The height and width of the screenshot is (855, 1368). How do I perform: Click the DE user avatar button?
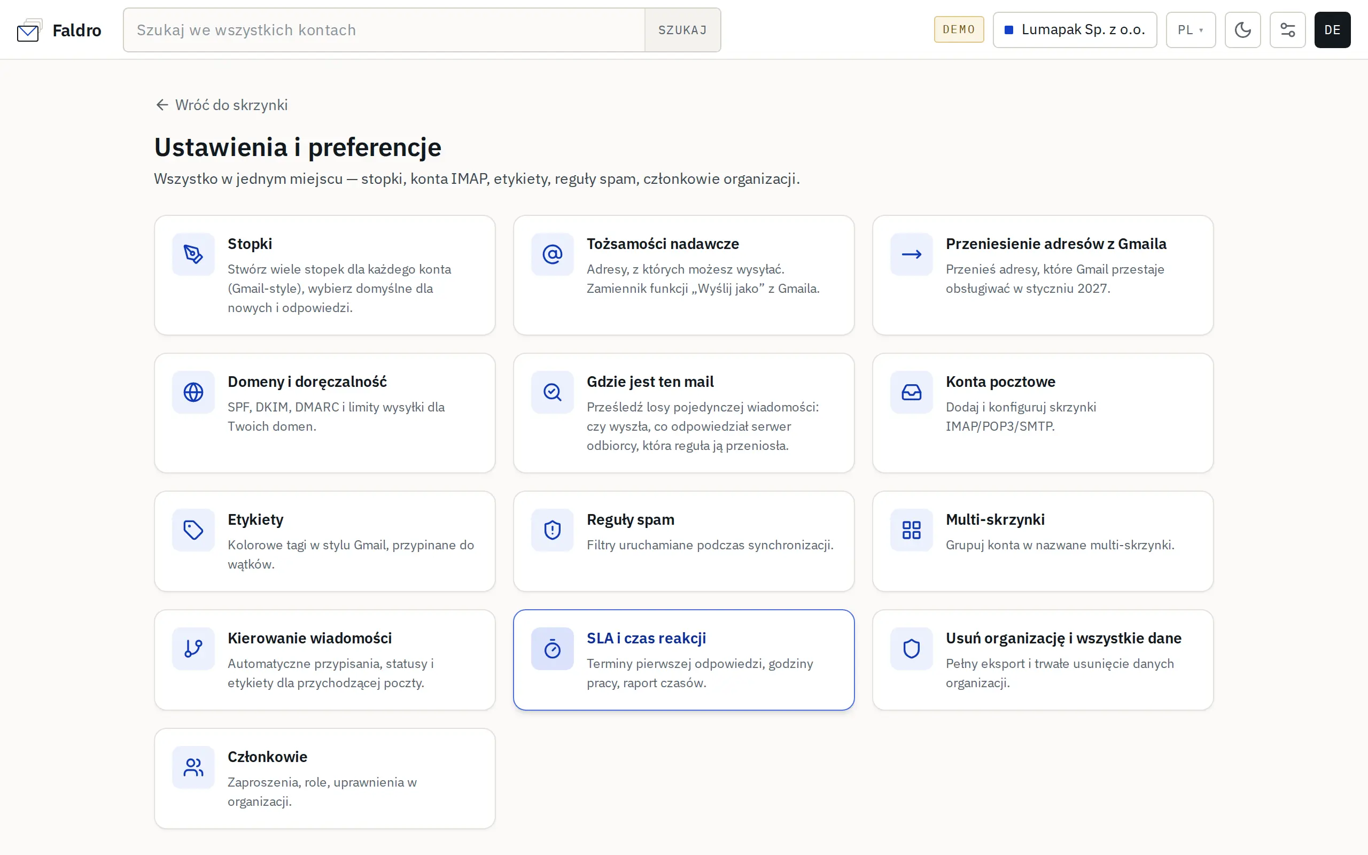click(1332, 30)
